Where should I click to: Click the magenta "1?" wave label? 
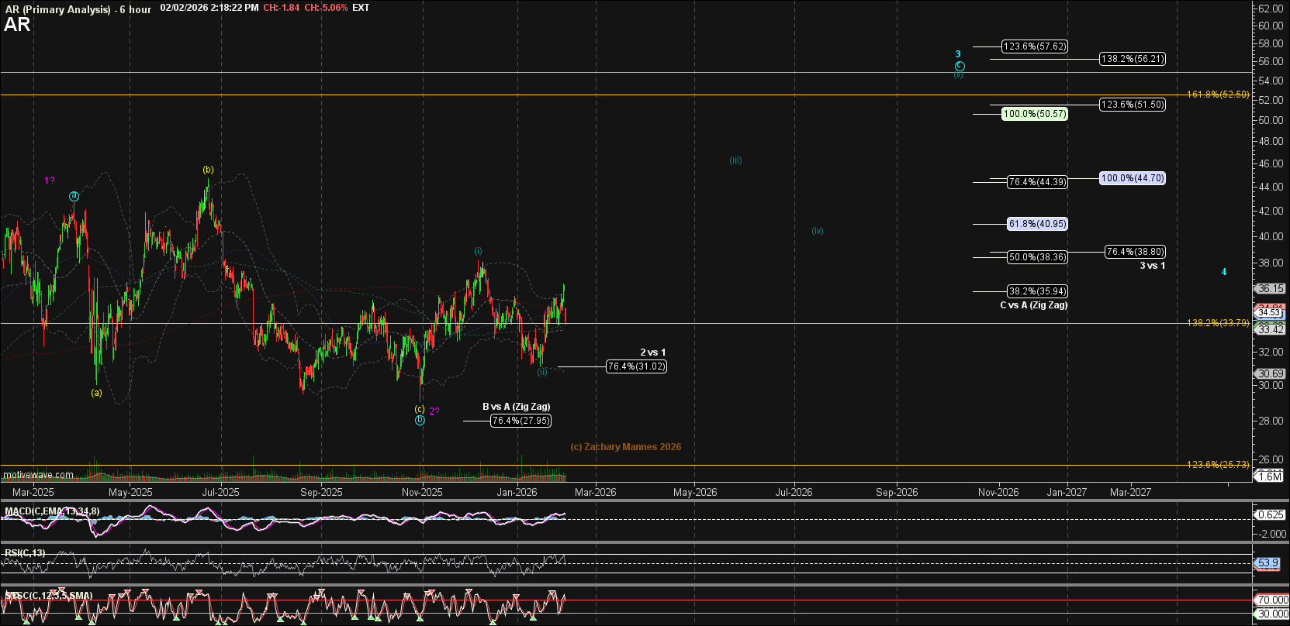(x=49, y=181)
